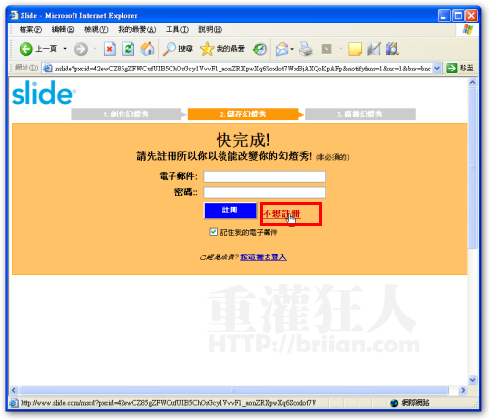Click the status bar page icon
The height and width of the screenshot is (420, 490).
click(14, 403)
